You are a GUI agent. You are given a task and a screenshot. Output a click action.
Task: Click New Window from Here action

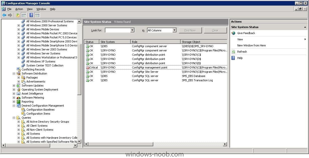point(251,45)
